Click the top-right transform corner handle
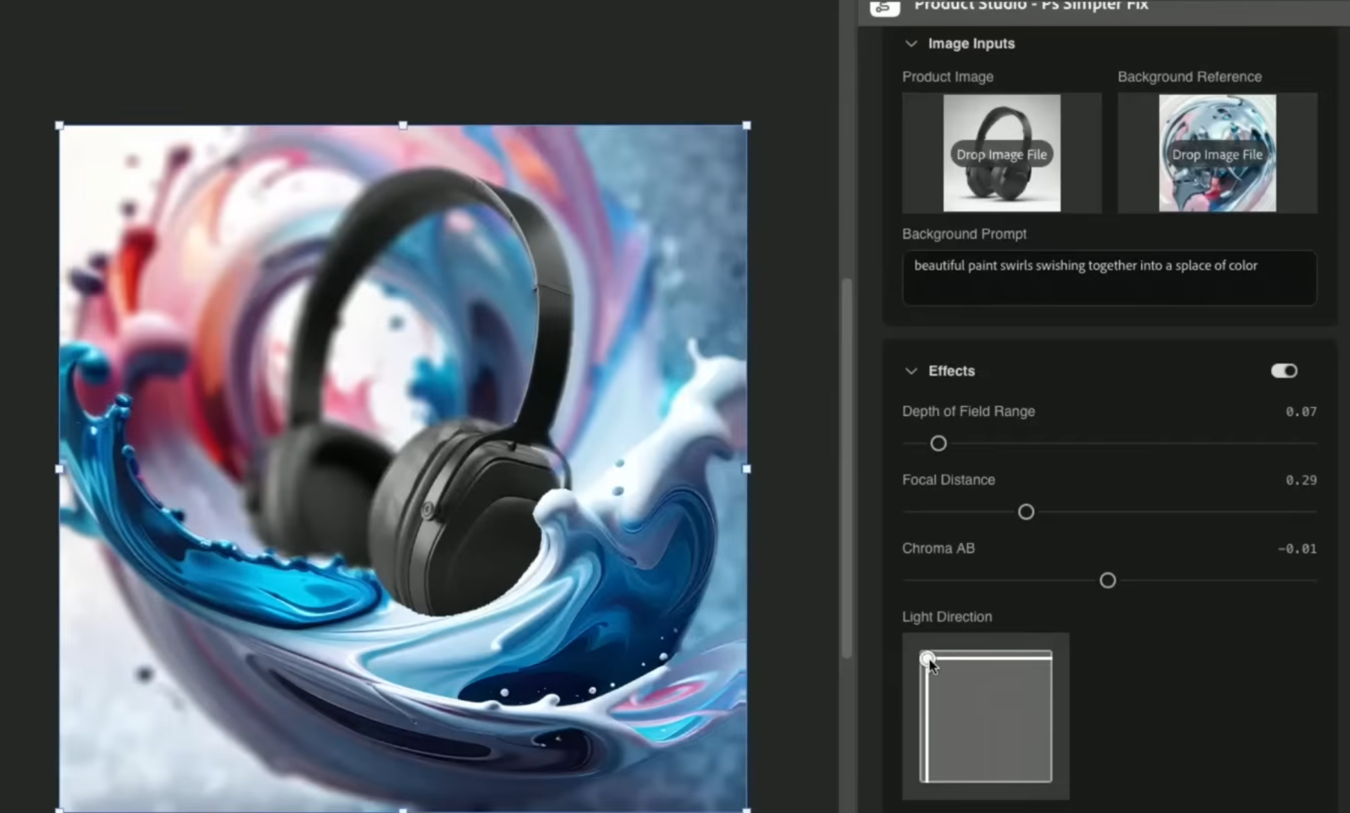 click(x=746, y=125)
